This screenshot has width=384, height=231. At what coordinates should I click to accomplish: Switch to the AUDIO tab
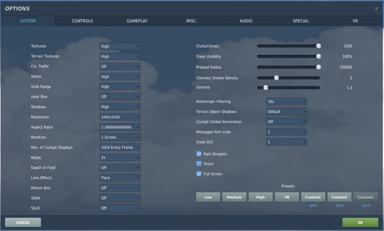click(246, 21)
